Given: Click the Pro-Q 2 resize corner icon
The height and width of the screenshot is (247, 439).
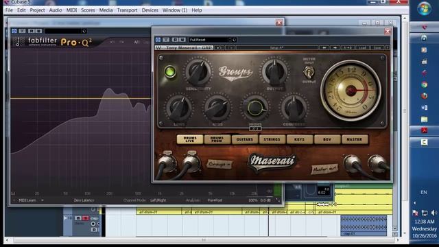Looking at the screenshot, I should tap(278, 200).
